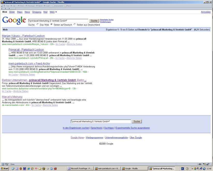Go to First in the site navigation toolbar
213x171 pixels.
(21, 6)
